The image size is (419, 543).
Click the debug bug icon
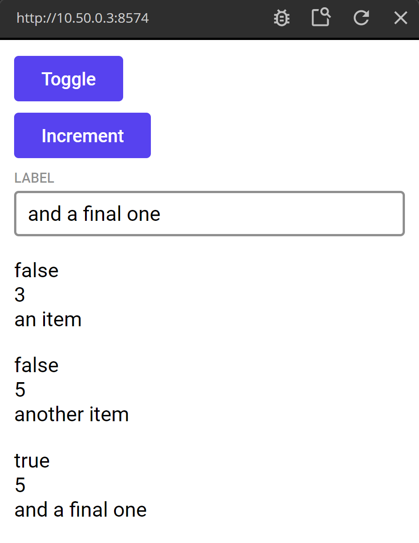[282, 18]
